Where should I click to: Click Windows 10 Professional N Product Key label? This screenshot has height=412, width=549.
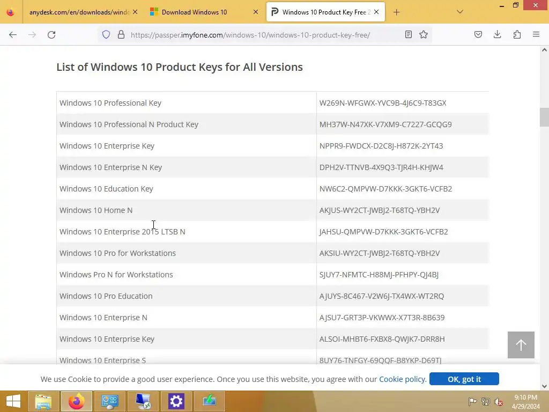click(129, 124)
